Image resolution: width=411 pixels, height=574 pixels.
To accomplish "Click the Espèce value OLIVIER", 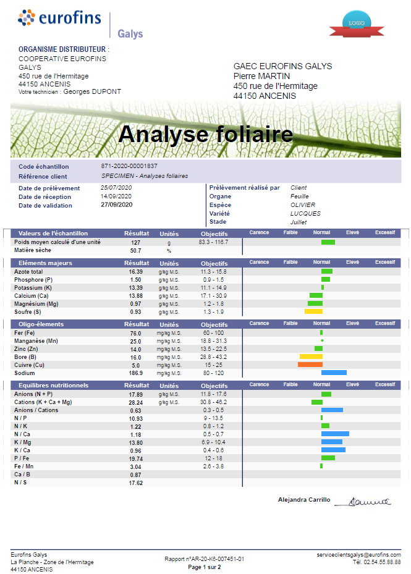I will click(x=303, y=205).
